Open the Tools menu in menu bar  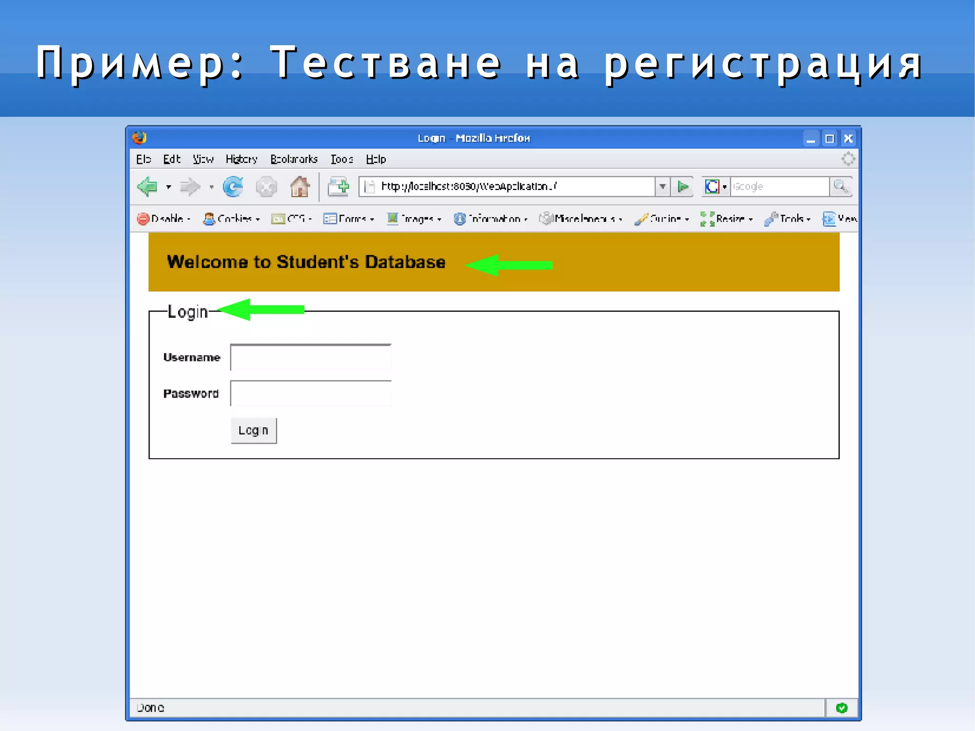[x=342, y=159]
